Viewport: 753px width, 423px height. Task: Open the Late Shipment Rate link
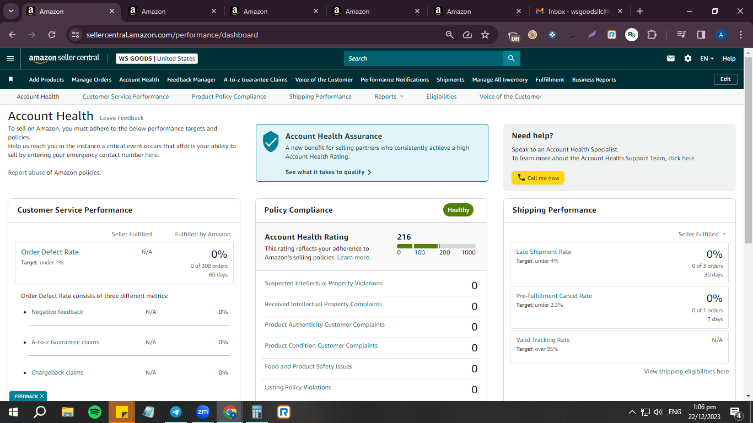tap(544, 252)
